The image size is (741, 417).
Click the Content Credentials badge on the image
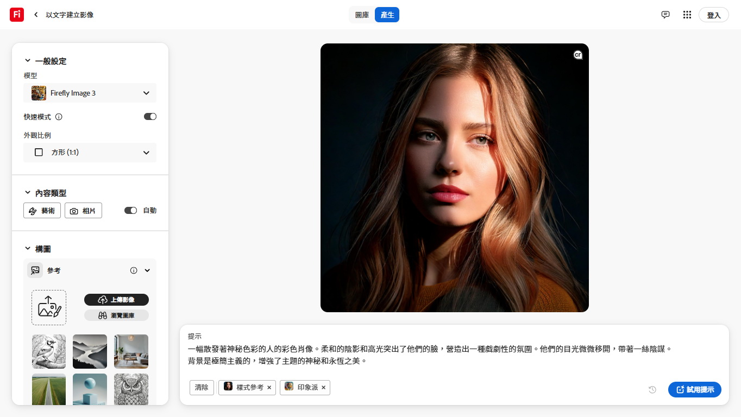(578, 54)
